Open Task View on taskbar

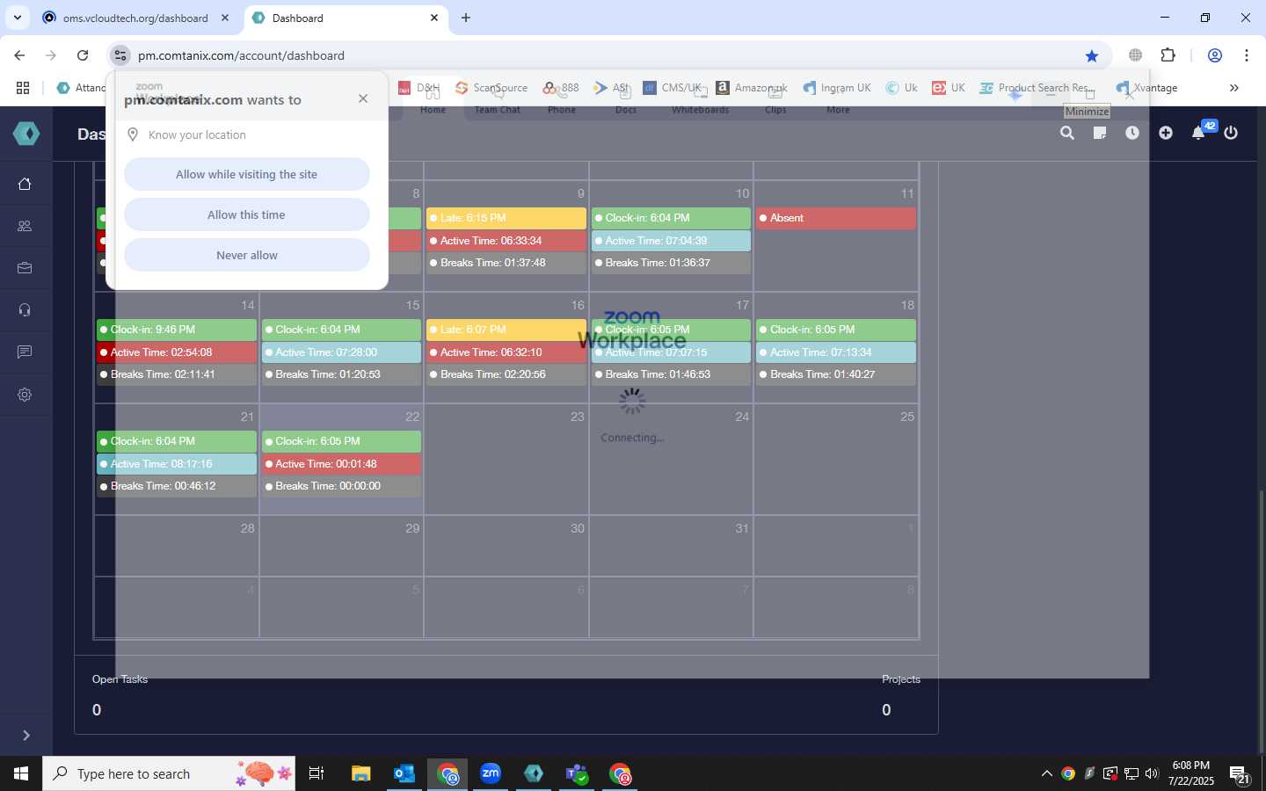point(316,773)
